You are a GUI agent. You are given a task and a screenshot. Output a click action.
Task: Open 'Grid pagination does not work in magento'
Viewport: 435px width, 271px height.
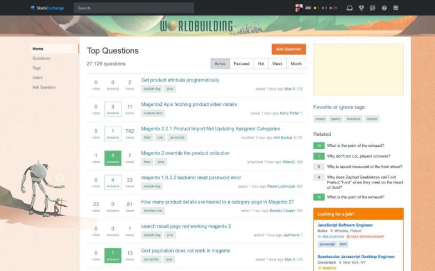(x=185, y=250)
